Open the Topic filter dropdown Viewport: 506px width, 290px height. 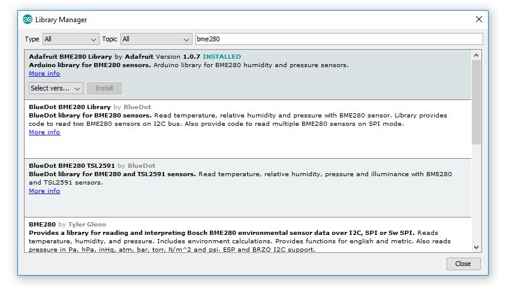click(x=156, y=39)
